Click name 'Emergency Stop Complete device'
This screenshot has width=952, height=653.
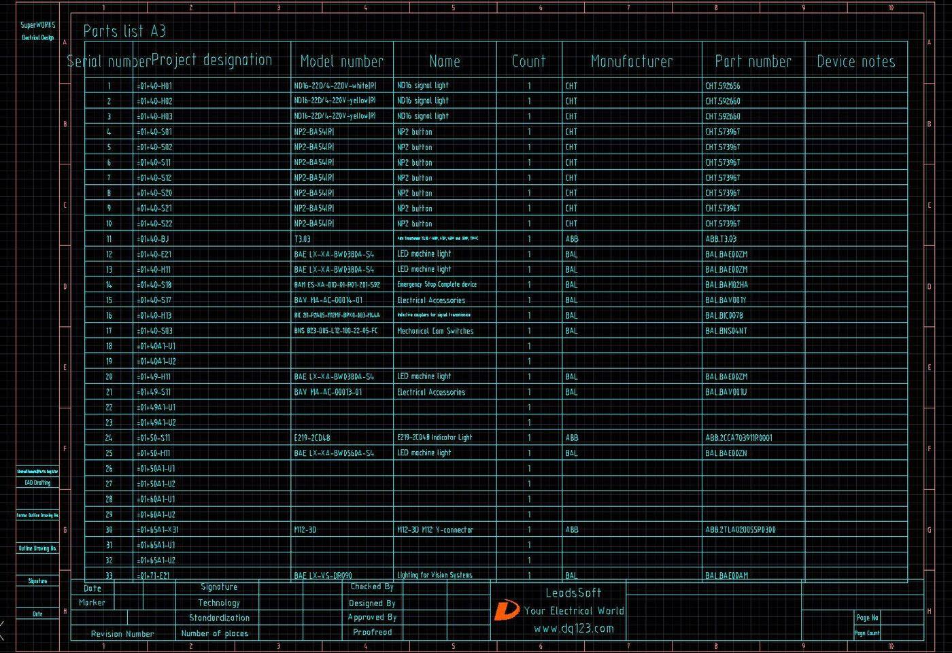click(x=437, y=285)
